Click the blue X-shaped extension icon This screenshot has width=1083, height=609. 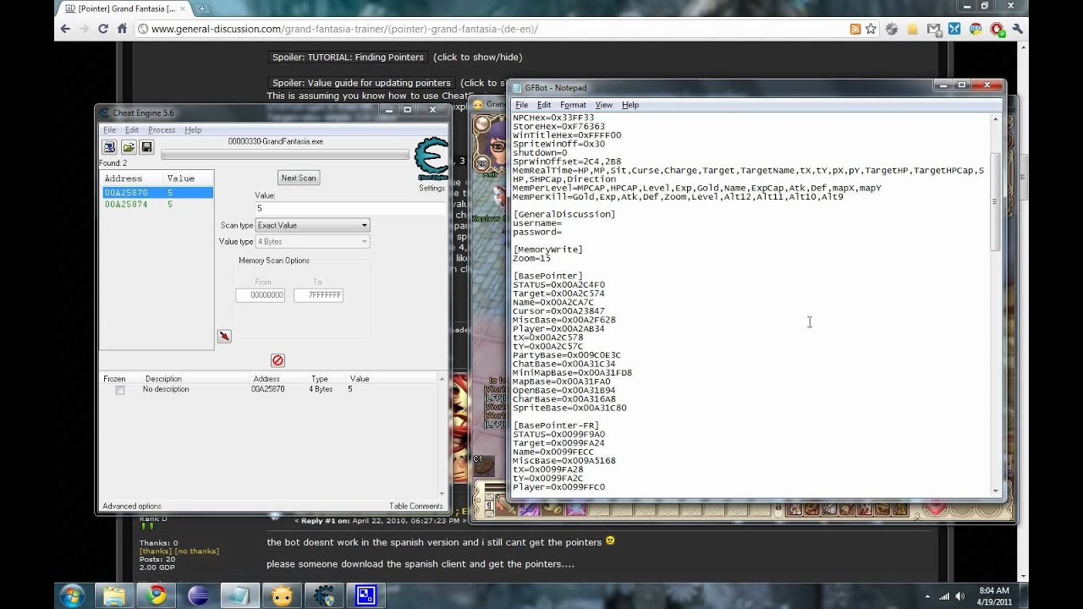click(x=954, y=29)
